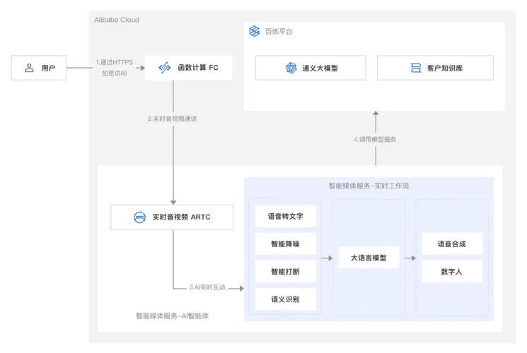Click the '4.调用模型服务' step label

[375, 139]
